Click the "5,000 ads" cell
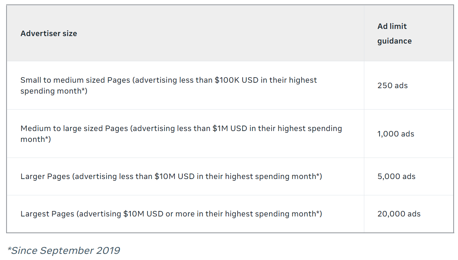Image resolution: width=458 pixels, height=260 pixels. [x=396, y=176]
